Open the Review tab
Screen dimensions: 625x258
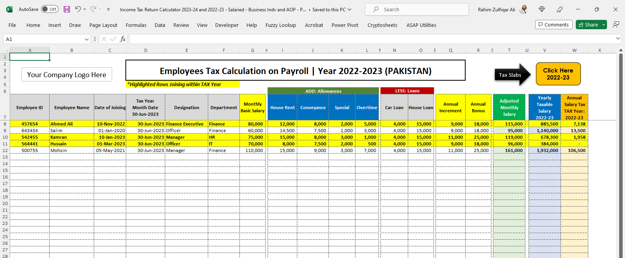pyautogui.click(x=181, y=25)
